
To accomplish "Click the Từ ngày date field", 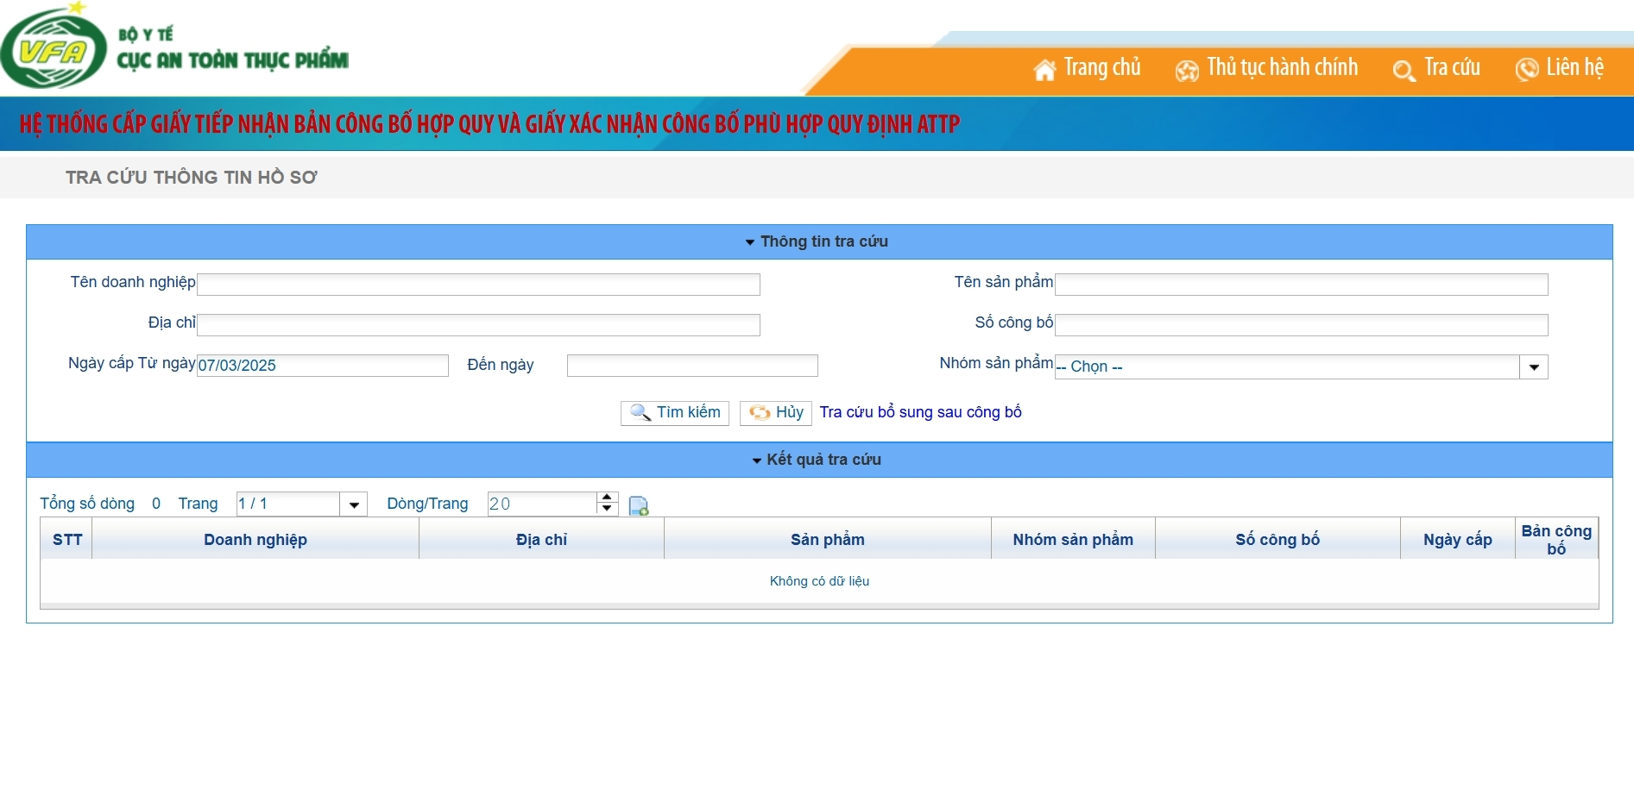I will [x=323, y=366].
